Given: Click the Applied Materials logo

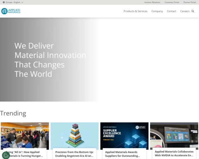Looking at the screenshot, I should pyautogui.click(x=11, y=11).
